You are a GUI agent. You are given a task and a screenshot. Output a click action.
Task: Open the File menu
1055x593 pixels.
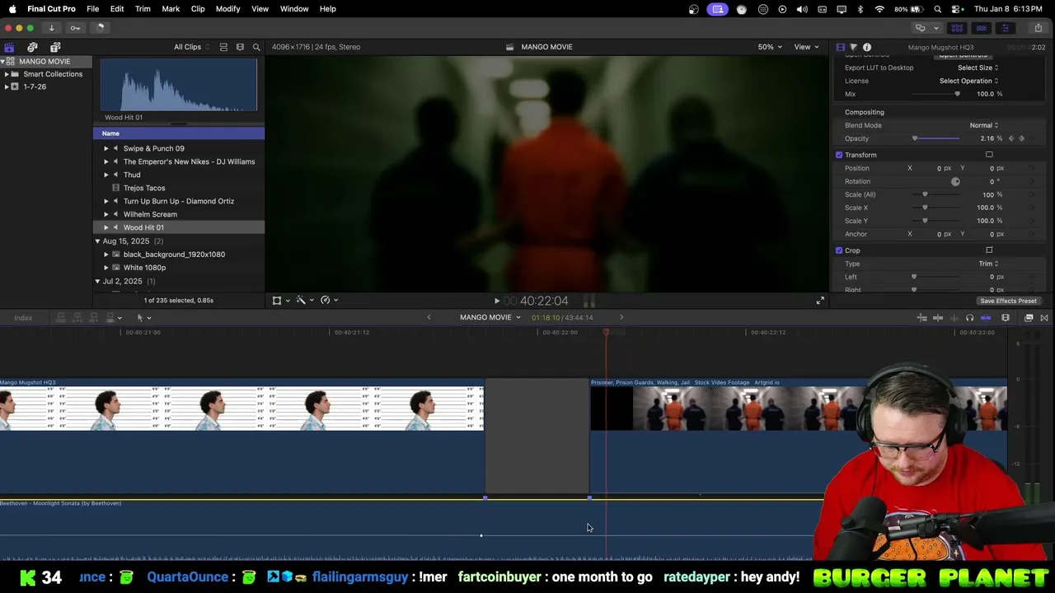coord(92,9)
